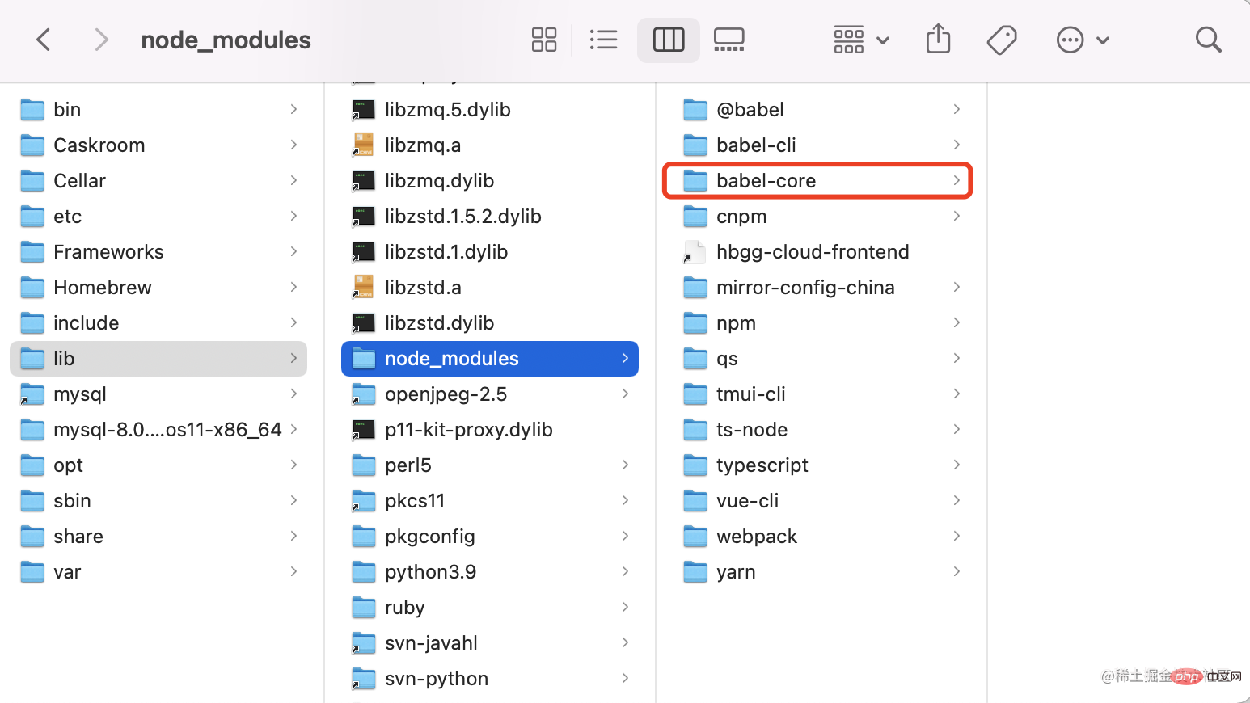This screenshot has width=1250, height=703.
Task: Switch to gallery view
Action: pos(729,40)
